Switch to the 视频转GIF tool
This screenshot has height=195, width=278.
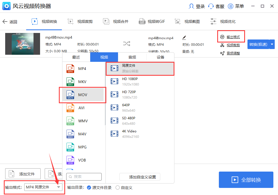152,21
